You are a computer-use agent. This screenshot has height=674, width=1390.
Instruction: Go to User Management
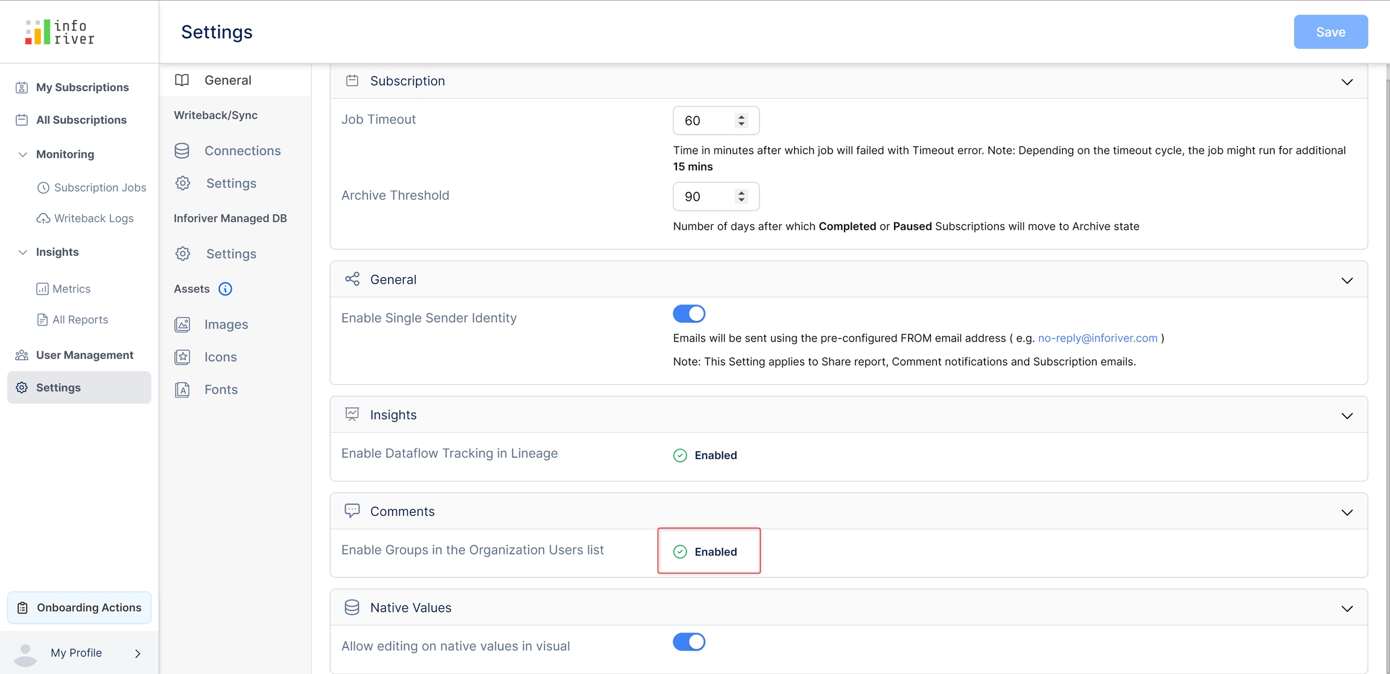click(84, 355)
